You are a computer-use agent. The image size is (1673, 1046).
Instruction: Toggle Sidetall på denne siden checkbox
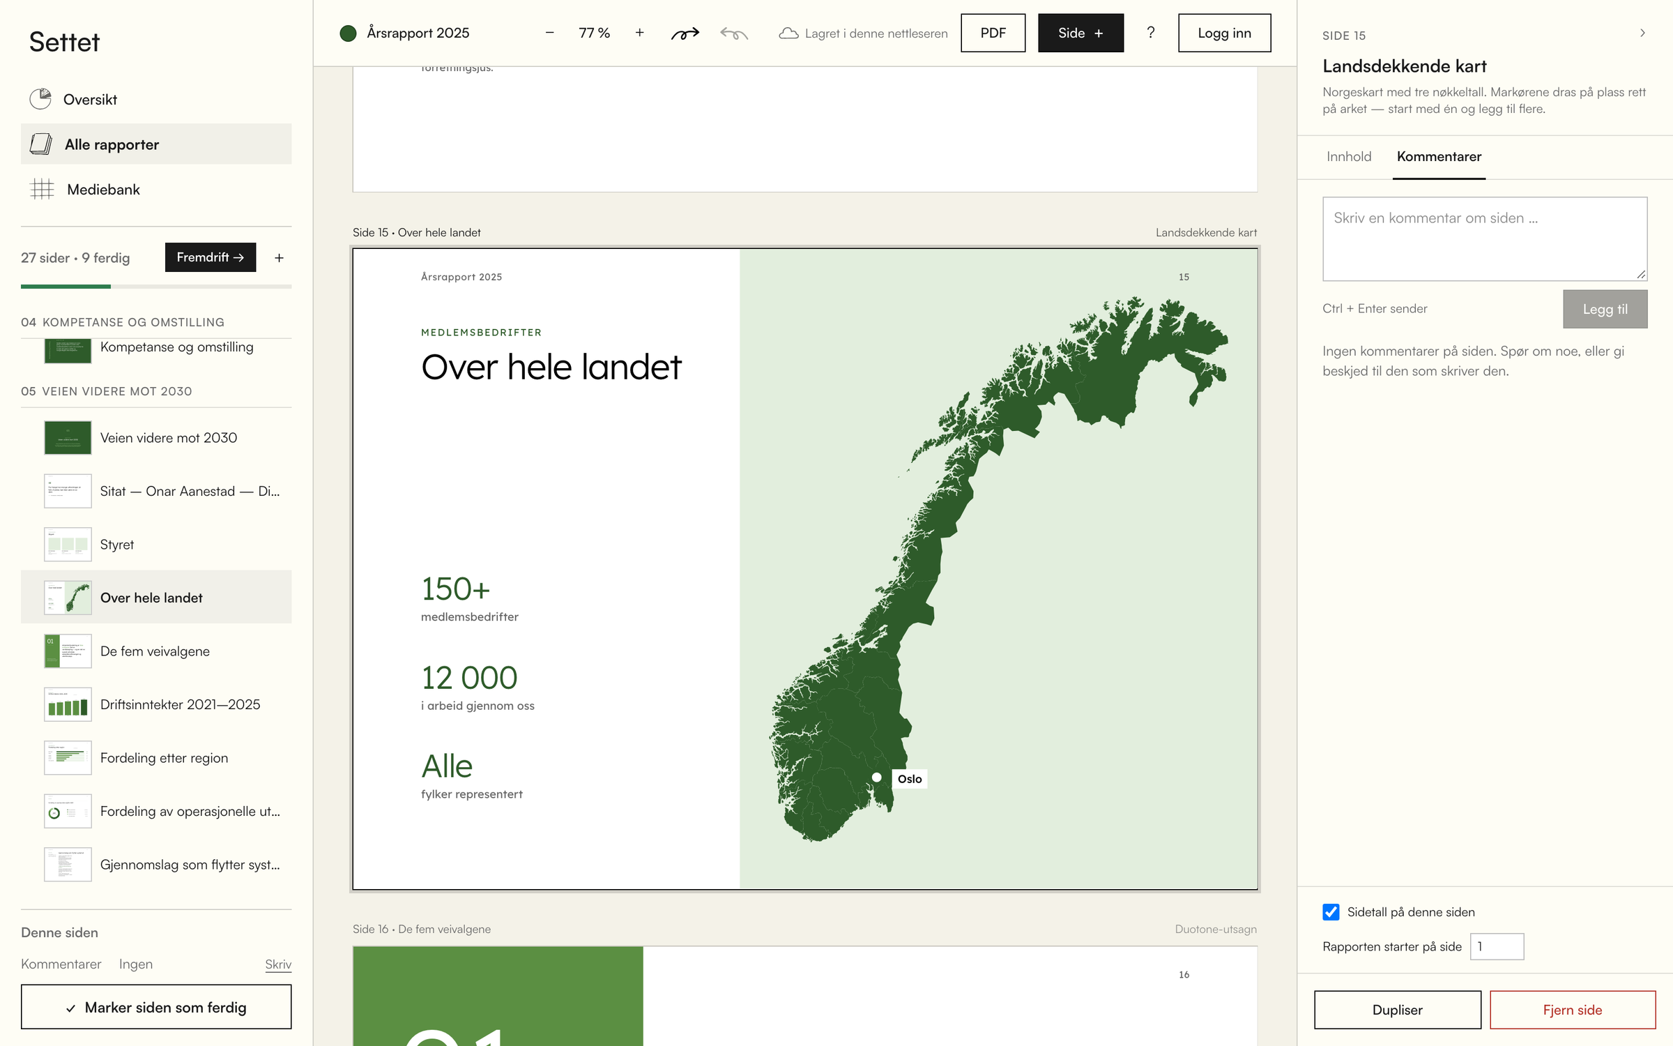coord(1331,912)
